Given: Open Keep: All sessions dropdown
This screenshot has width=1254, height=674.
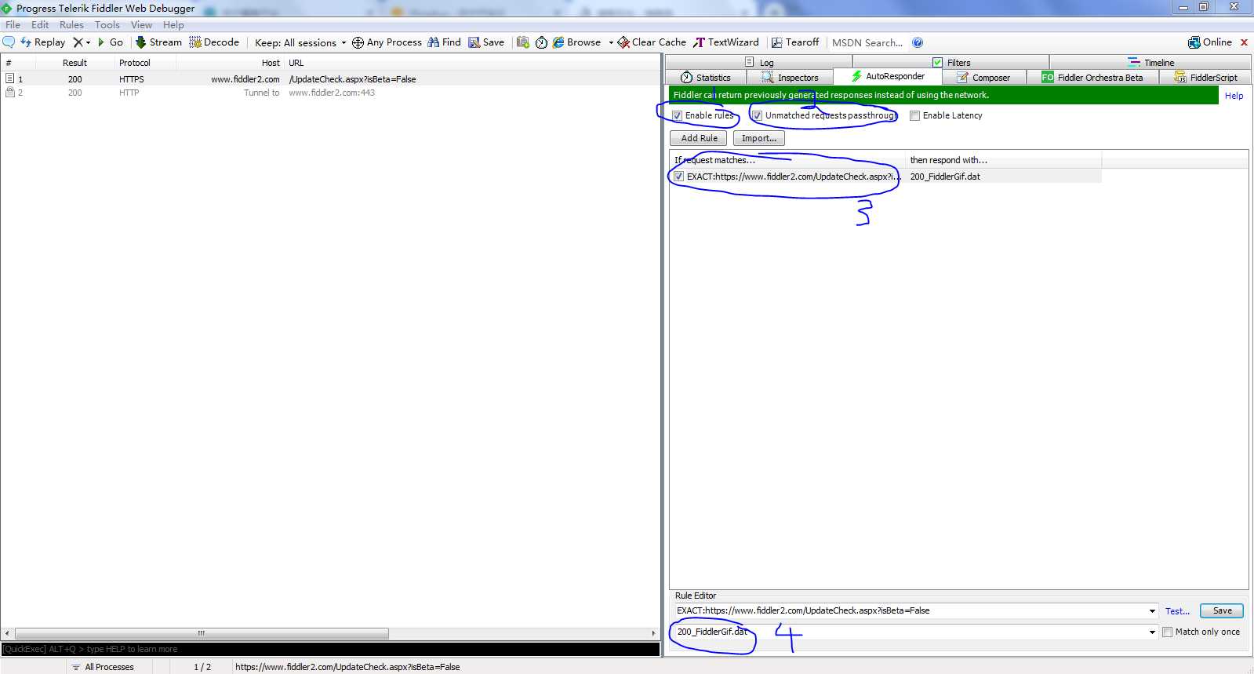Looking at the screenshot, I should click(x=300, y=42).
